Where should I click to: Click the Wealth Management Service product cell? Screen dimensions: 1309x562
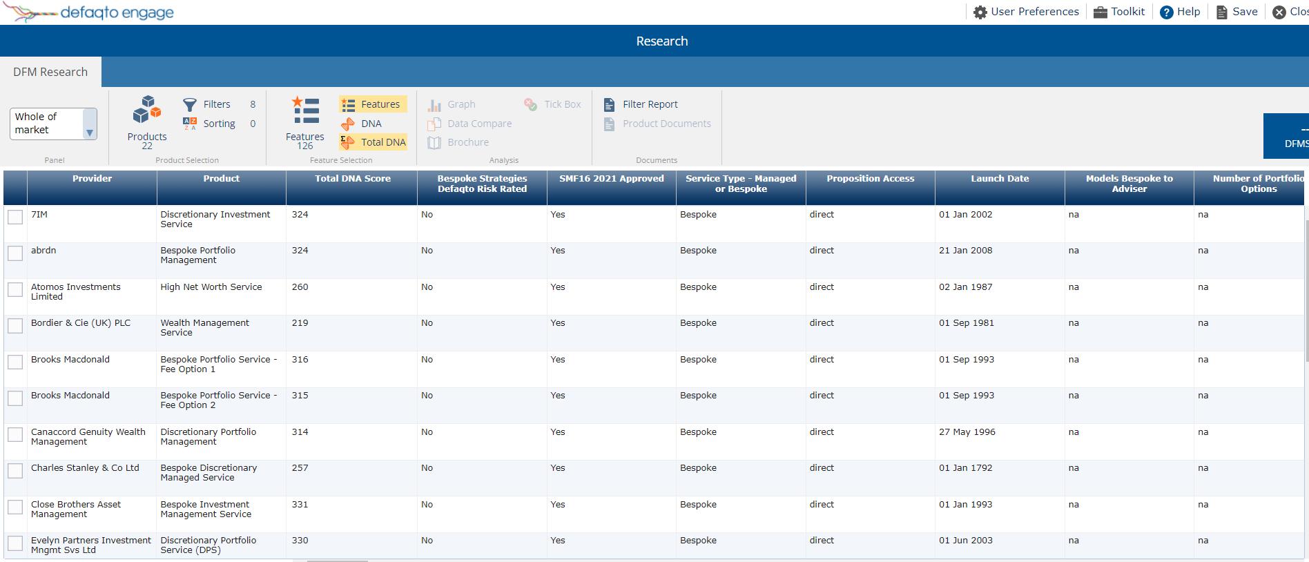(x=222, y=333)
